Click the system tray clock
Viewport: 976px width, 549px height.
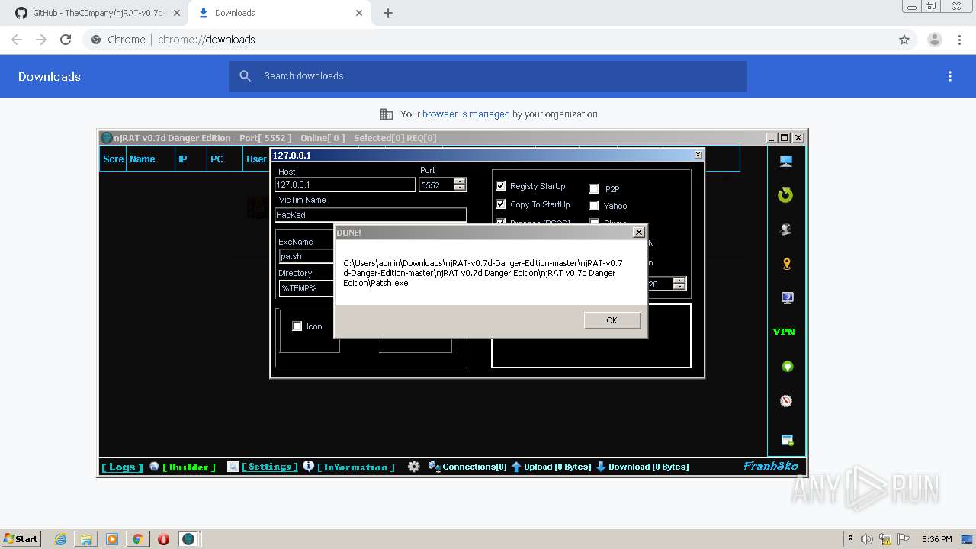tap(936, 539)
